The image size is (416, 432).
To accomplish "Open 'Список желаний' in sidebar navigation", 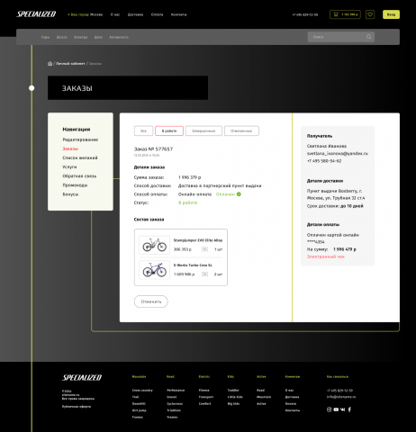I will click(x=80, y=157).
